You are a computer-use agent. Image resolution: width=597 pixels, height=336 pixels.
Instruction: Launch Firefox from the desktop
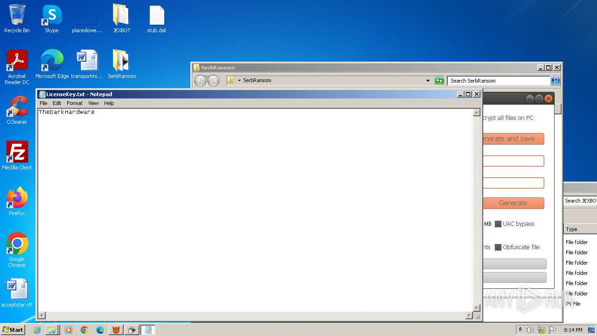[17, 201]
